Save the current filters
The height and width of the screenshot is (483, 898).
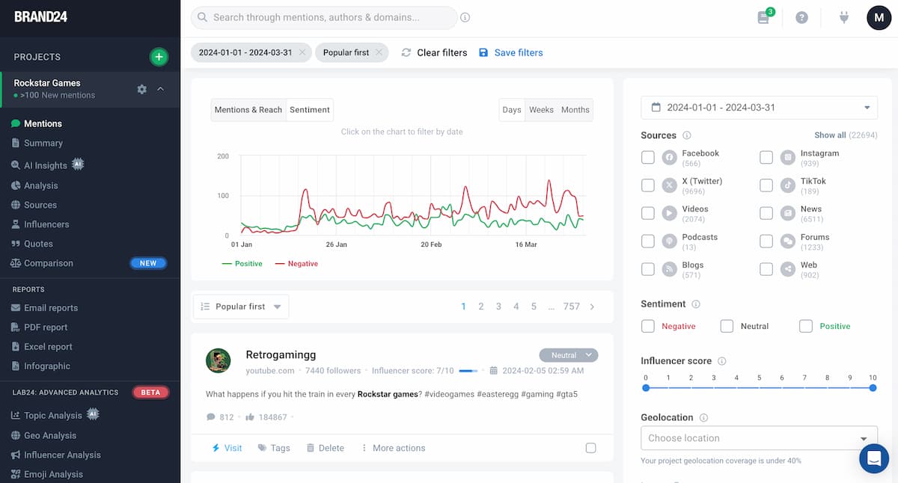click(510, 52)
